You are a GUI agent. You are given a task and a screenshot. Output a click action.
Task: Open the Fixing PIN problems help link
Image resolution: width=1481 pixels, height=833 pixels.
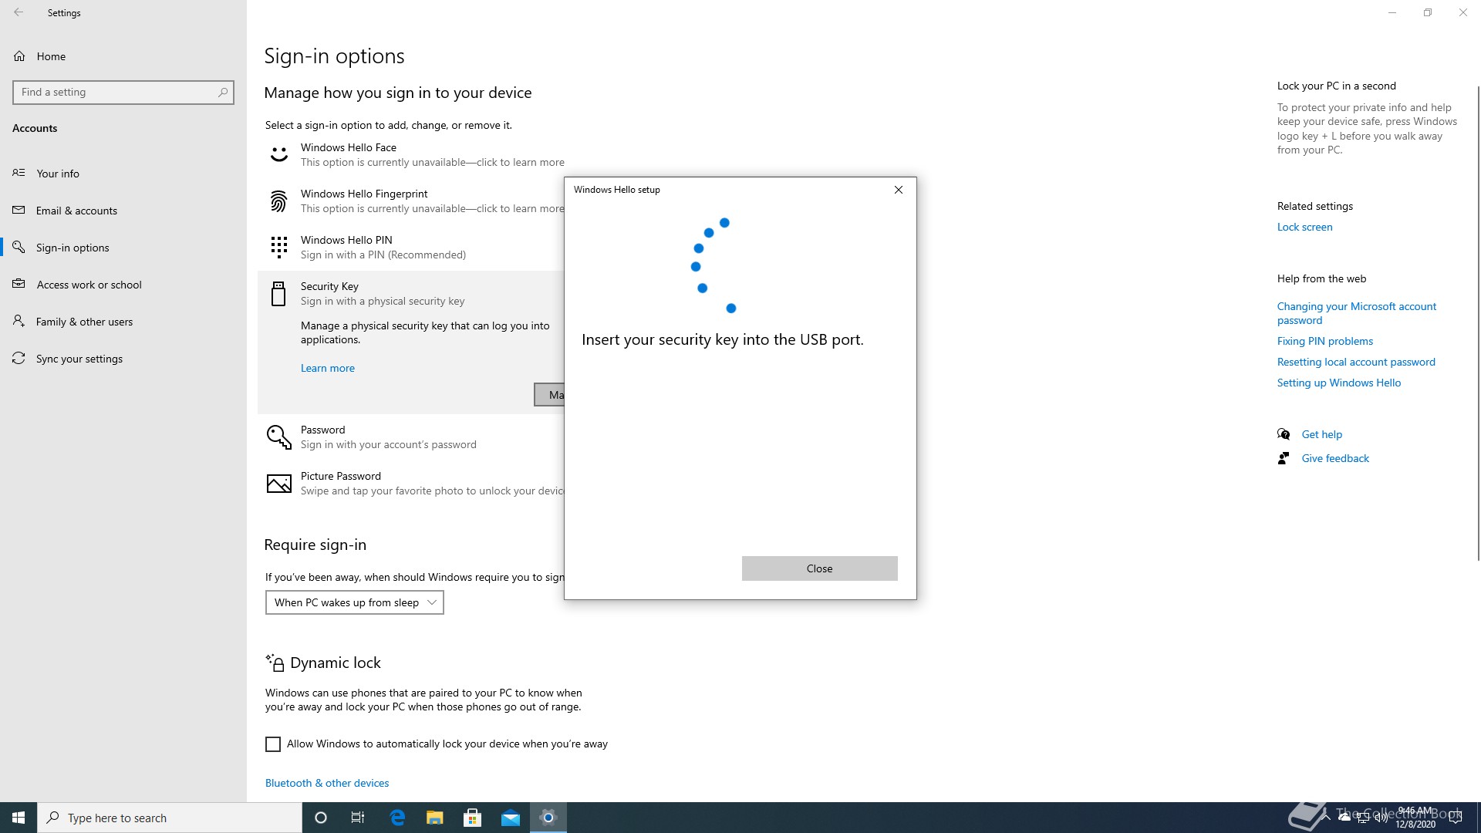[x=1324, y=341]
